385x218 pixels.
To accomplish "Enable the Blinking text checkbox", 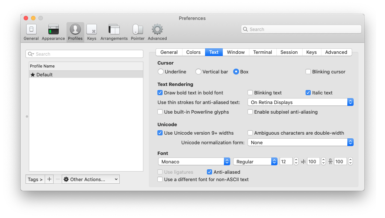I will 250,93.
